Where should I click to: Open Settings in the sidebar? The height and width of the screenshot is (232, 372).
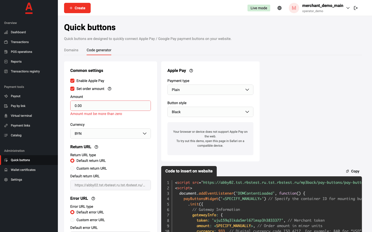pos(29,180)
